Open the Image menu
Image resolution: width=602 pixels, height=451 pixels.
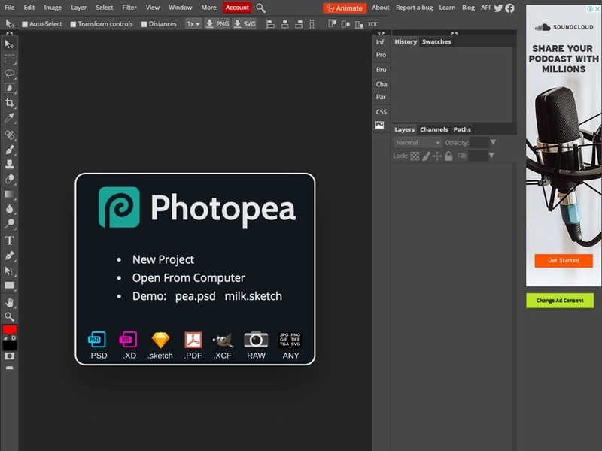point(53,8)
